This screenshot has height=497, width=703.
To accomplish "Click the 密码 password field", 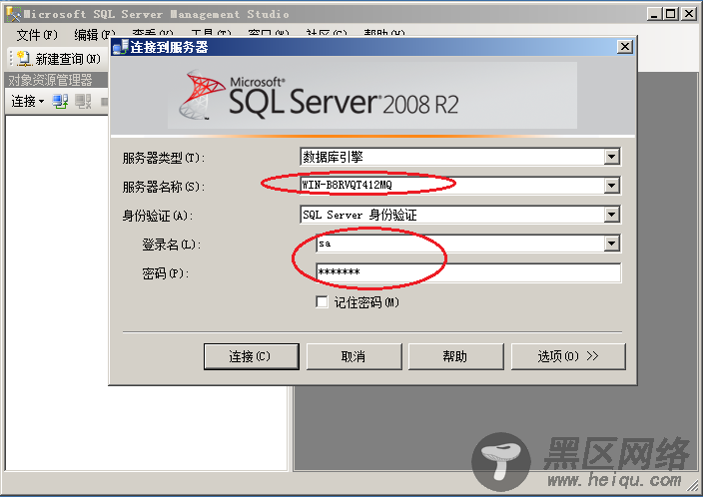I will tap(468, 272).
